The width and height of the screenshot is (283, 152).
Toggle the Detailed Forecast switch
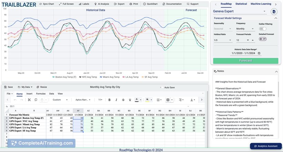263,39
